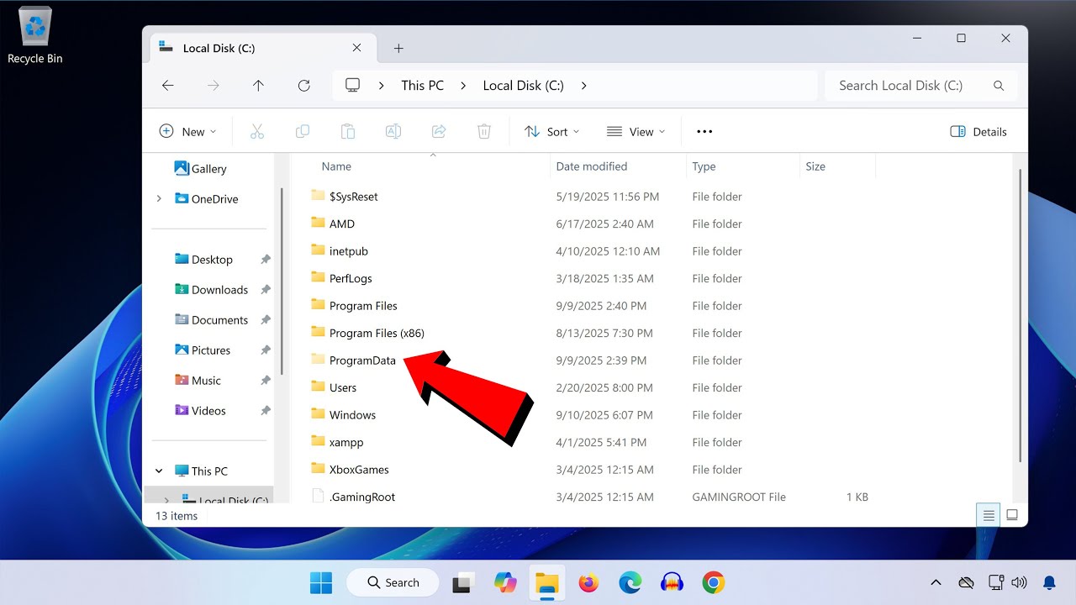Click chevron before This PC in address bar
This screenshot has width=1076, height=605.
pyautogui.click(x=382, y=86)
